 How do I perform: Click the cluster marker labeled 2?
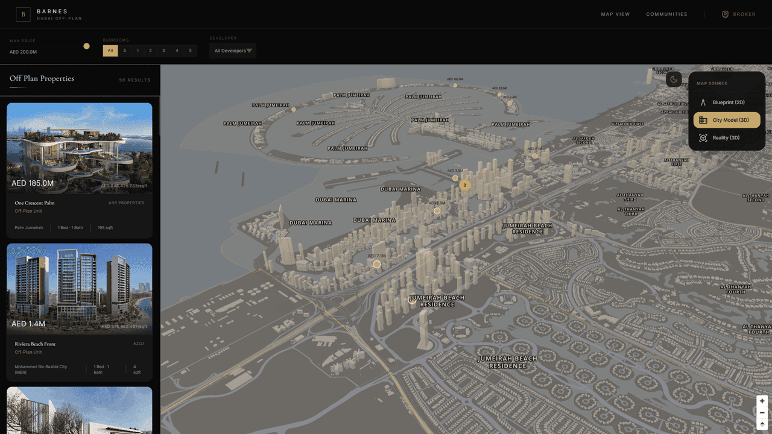point(465,185)
